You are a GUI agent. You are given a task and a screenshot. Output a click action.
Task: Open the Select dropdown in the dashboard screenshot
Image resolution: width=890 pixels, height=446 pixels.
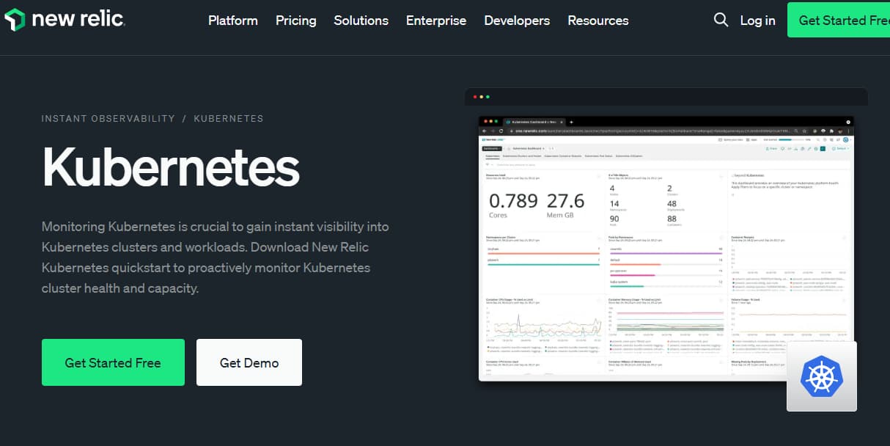(x=841, y=148)
